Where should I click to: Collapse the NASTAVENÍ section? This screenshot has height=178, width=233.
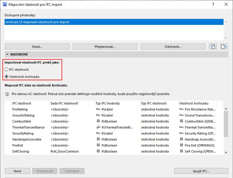click(7, 54)
